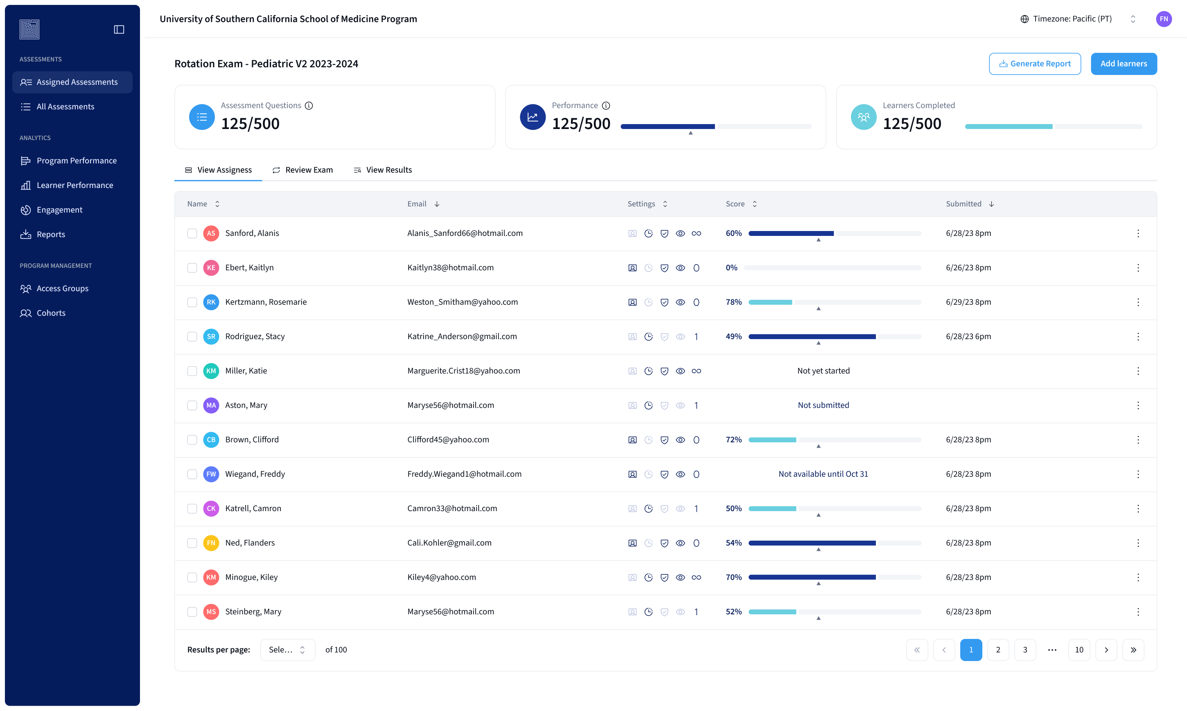Switch to Review Exam tab

tap(302, 170)
